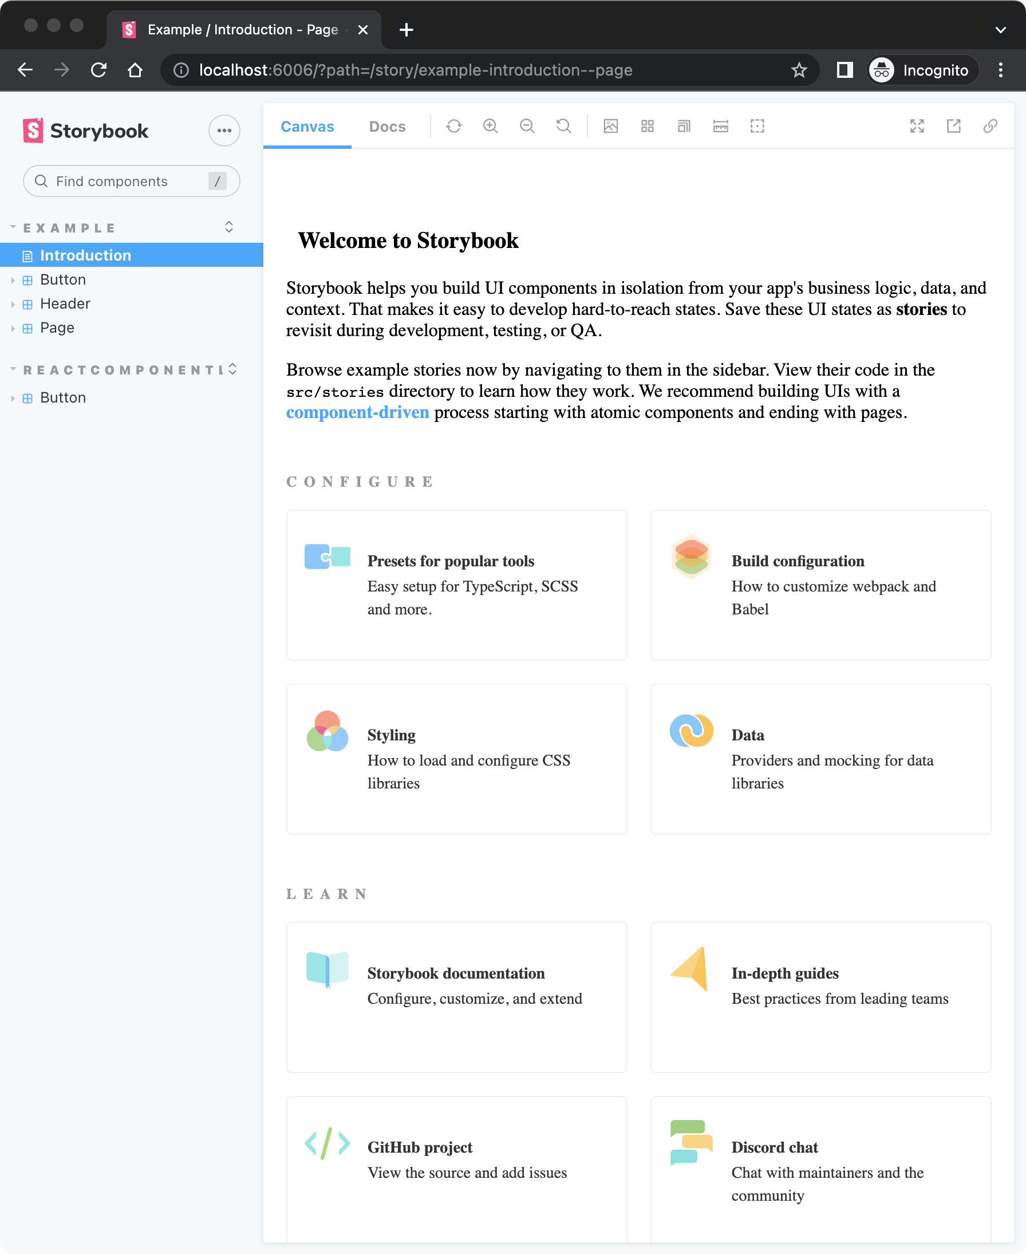Open Chrome three-dot menu
The image size is (1026, 1254).
1000,70
